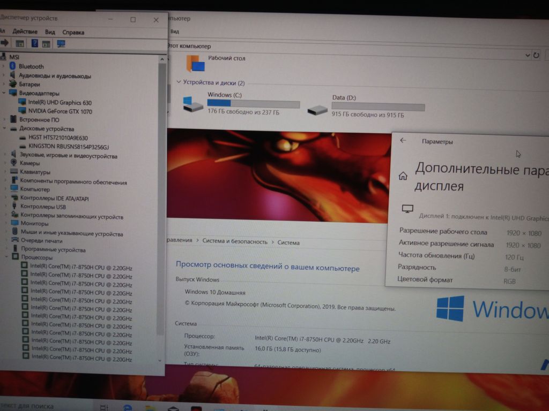Select the HGST HTS721010A9E630 disk

click(58, 138)
